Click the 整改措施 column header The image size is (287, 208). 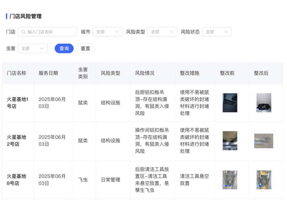pyautogui.click(x=189, y=73)
